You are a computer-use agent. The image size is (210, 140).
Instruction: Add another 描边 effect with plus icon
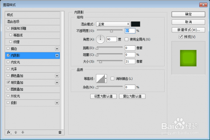coord(57,49)
